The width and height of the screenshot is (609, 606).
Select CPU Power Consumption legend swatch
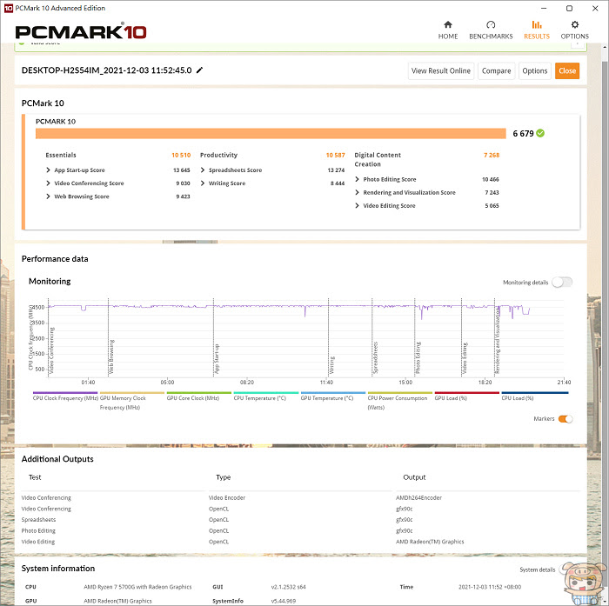pyautogui.click(x=400, y=393)
